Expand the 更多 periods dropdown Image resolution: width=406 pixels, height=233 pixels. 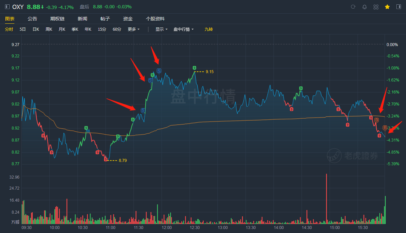pyautogui.click(x=134, y=29)
